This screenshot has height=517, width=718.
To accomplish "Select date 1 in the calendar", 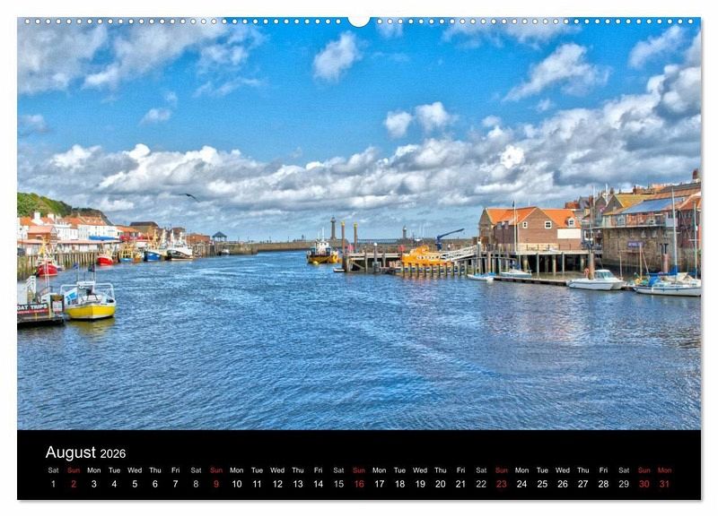I will [53, 484].
